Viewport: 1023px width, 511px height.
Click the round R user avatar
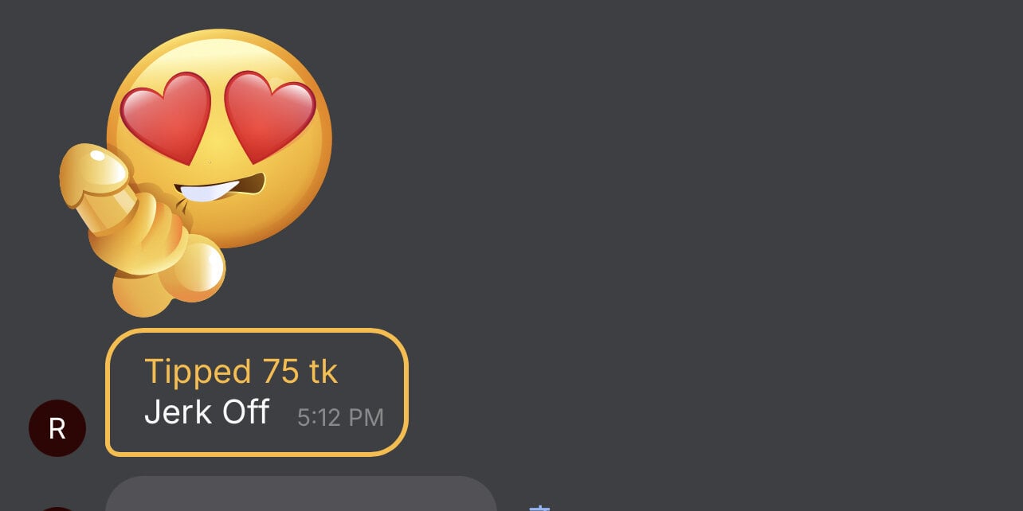(x=57, y=428)
